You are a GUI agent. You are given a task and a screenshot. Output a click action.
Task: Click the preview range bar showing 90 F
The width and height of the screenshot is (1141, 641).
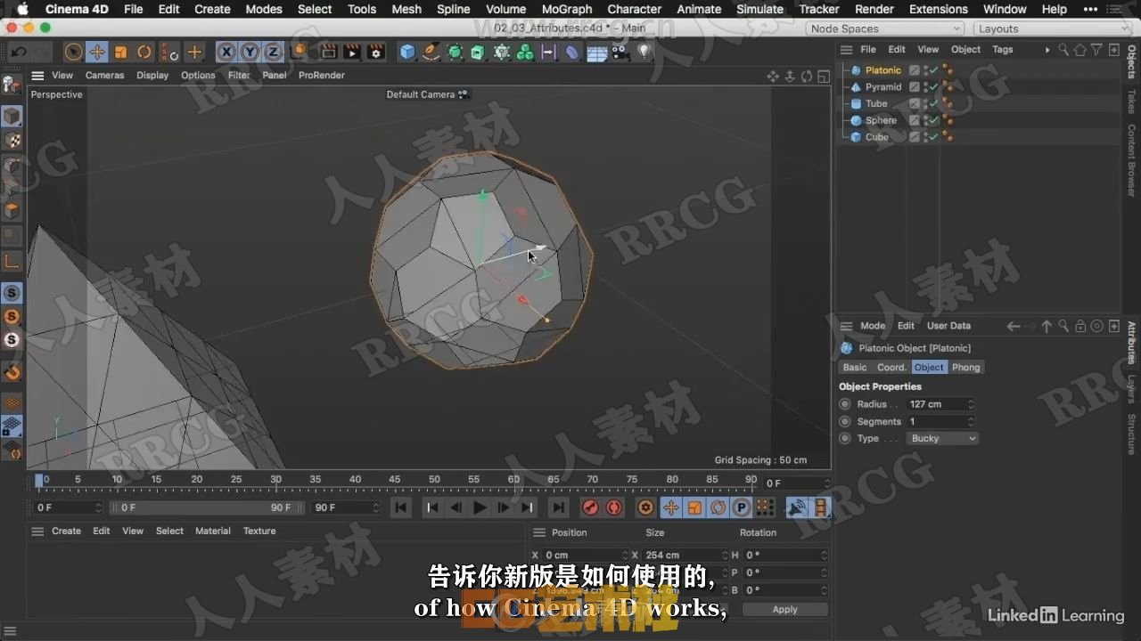(206, 507)
